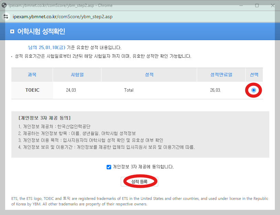Image resolution: width=280 pixels, height=215 pixels.
Task: Click the 성적만료일 column header
Action: (221, 75)
